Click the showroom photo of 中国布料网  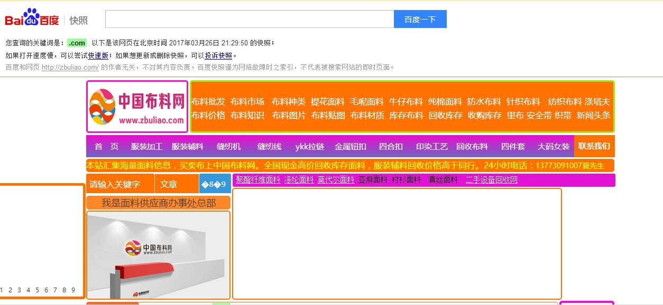(158, 255)
